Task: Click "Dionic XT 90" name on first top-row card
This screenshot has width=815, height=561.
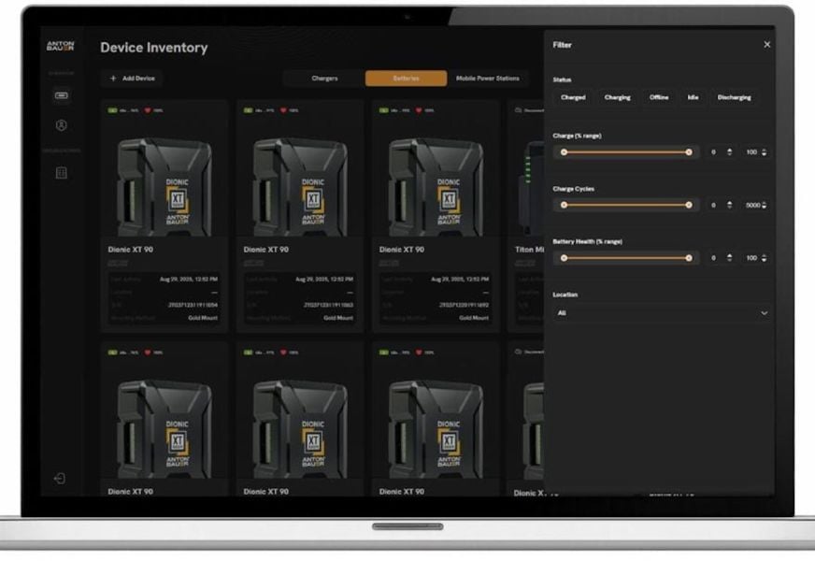Action: pyautogui.click(x=131, y=250)
